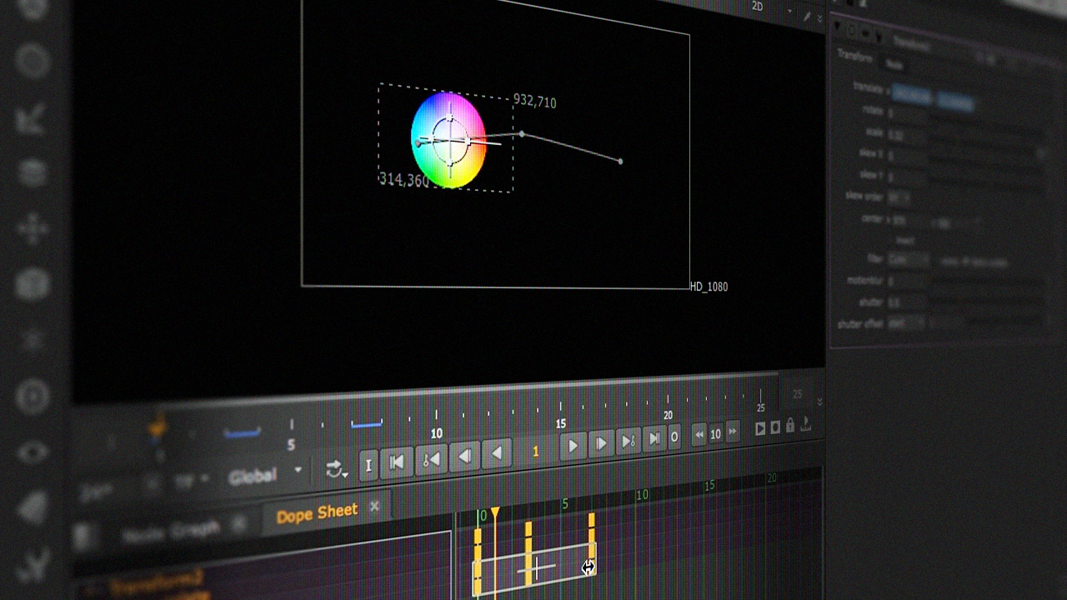Click the play backward button
Viewport: 1067px width, 600px height.
pos(498,453)
